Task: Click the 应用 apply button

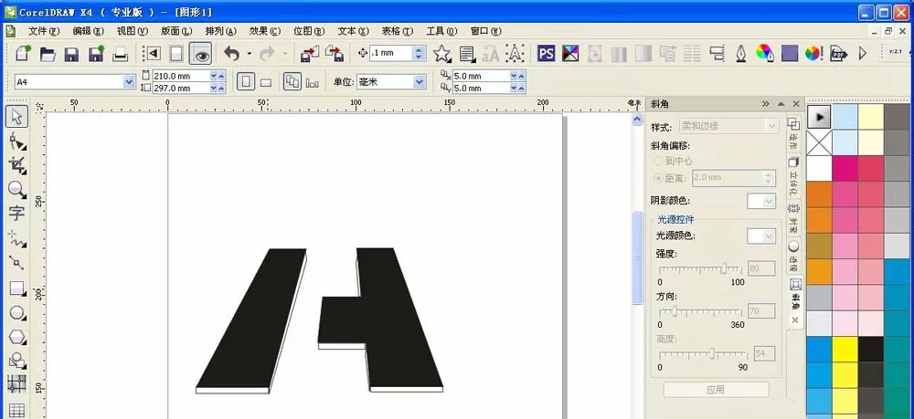Action: click(716, 389)
